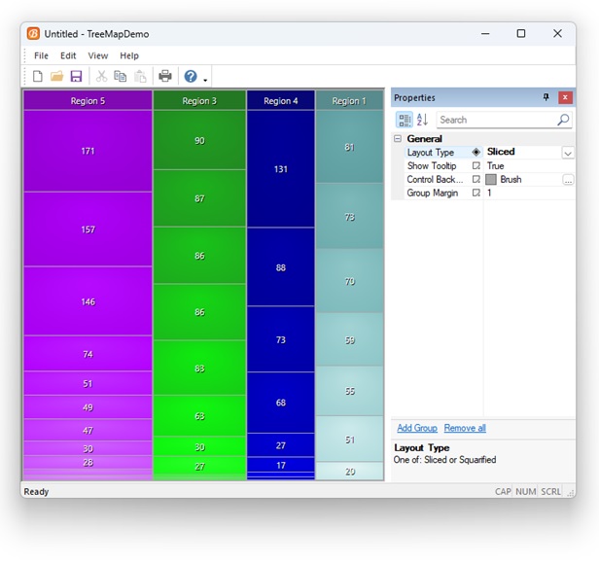Image resolution: width=599 pixels, height=563 pixels.
Task: Click the gray Brush color swatch
Action: (491, 180)
